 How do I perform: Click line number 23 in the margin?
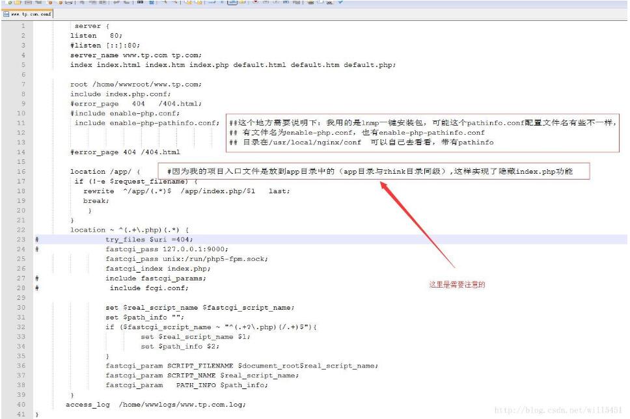click(21, 239)
